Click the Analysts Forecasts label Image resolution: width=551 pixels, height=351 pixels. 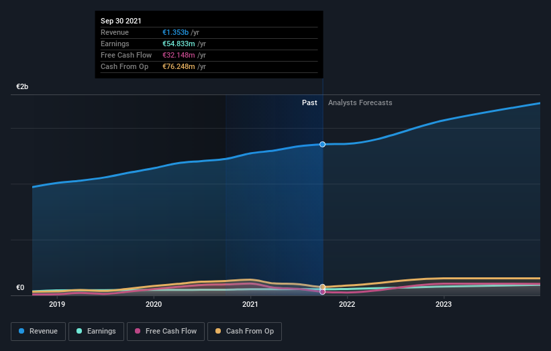click(x=360, y=102)
